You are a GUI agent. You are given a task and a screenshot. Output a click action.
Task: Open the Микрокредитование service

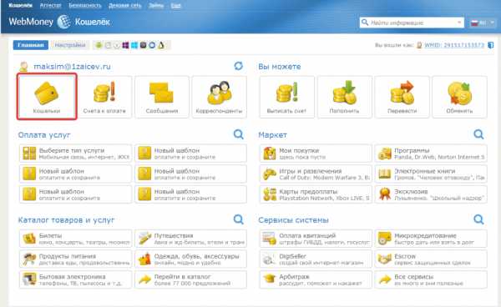click(x=431, y=239)
